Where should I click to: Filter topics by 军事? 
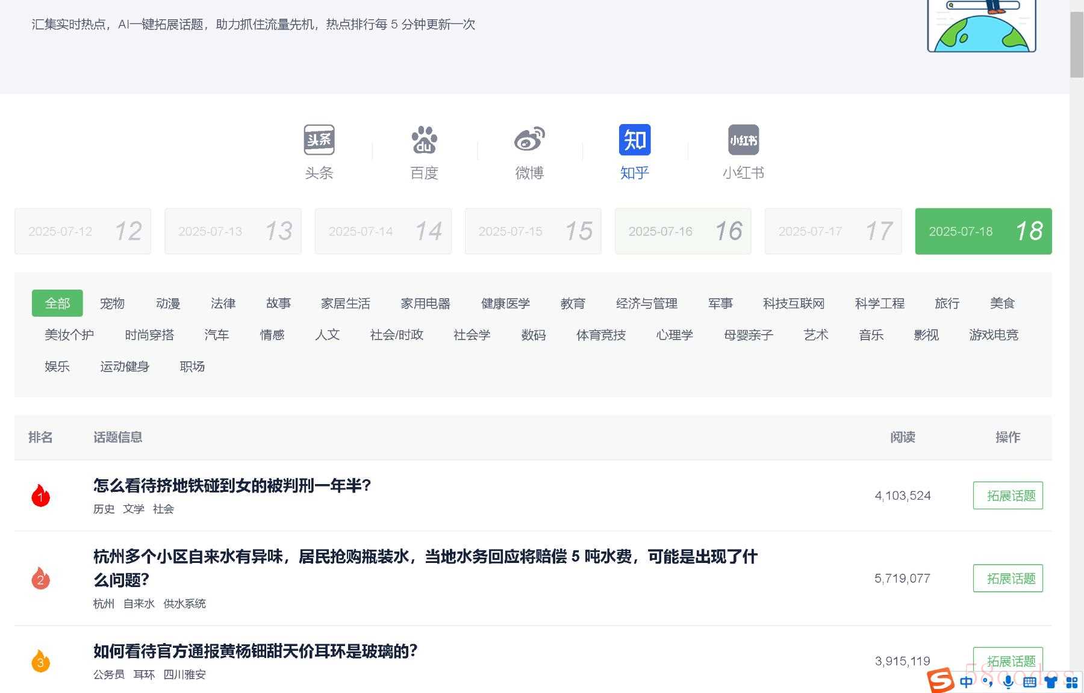[720, 303]
